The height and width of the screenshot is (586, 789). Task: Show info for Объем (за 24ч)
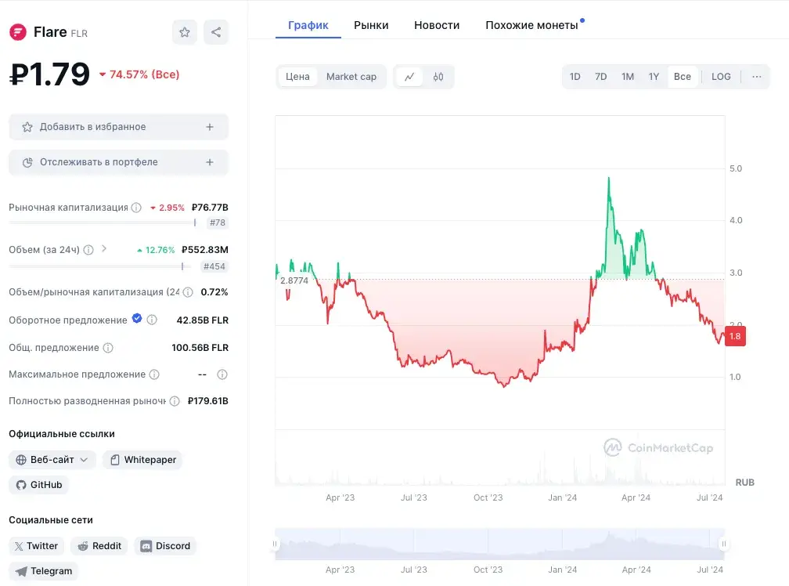coord(88,250)
